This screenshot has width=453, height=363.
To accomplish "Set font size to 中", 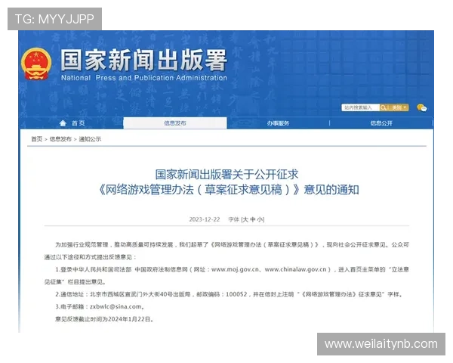I will [252, 219].
